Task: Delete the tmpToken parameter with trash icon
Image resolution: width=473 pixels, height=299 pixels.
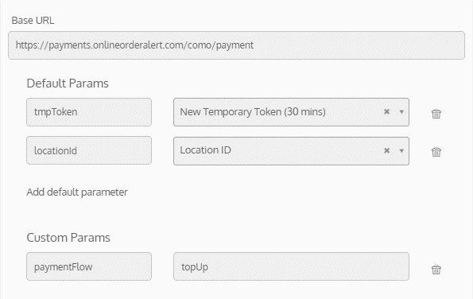Action: [x=436, y=114]
